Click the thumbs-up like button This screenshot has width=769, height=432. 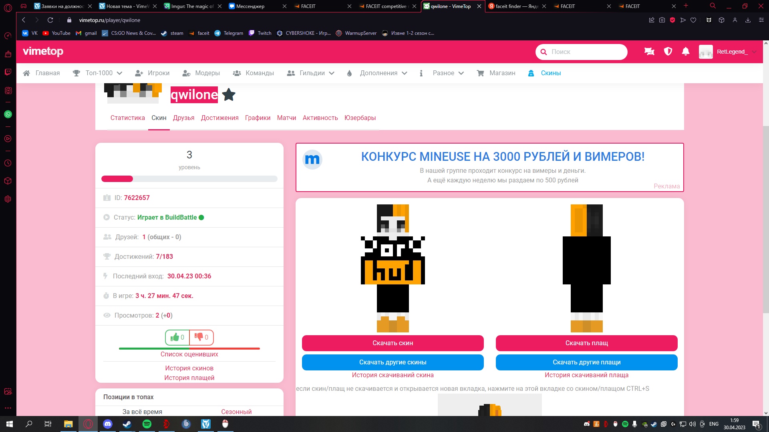(177, 337)
